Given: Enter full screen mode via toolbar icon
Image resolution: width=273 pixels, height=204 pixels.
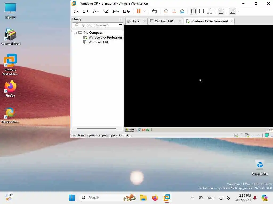Looking at the screenshot, I should pos(210,11).
